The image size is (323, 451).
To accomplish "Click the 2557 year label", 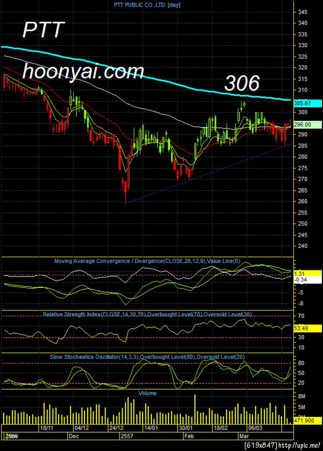I will pos(127,436).
